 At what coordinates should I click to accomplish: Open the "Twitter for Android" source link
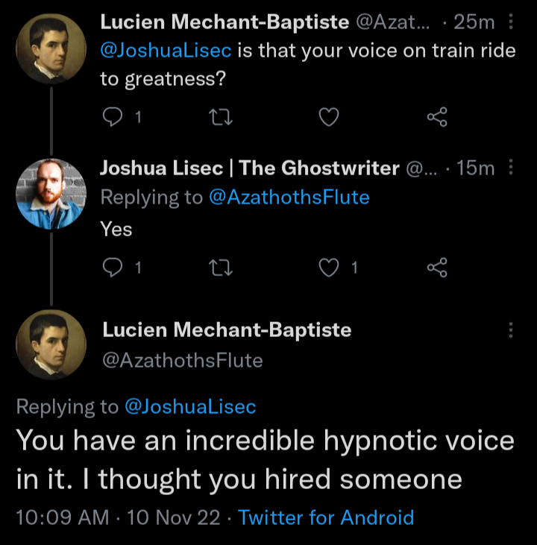(x=326, y=517)
